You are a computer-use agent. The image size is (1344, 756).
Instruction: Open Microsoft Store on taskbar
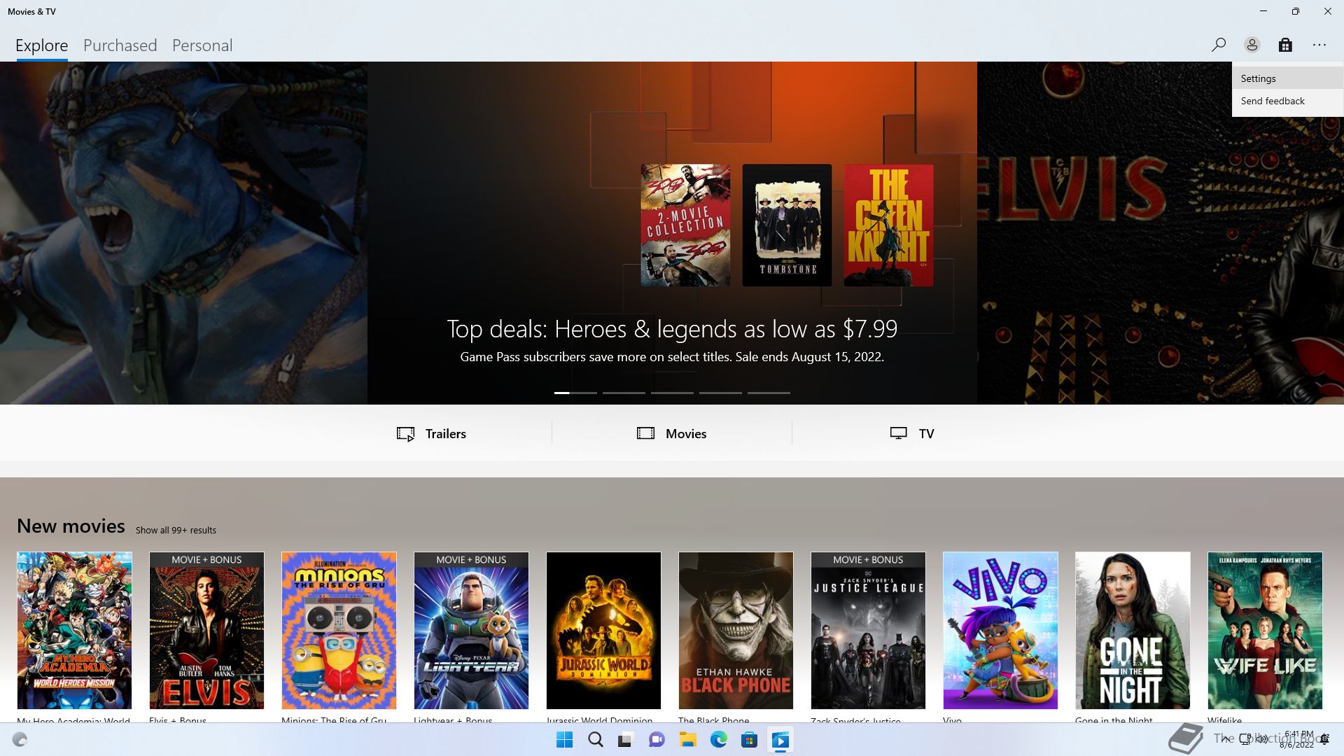tap(749, 740)
